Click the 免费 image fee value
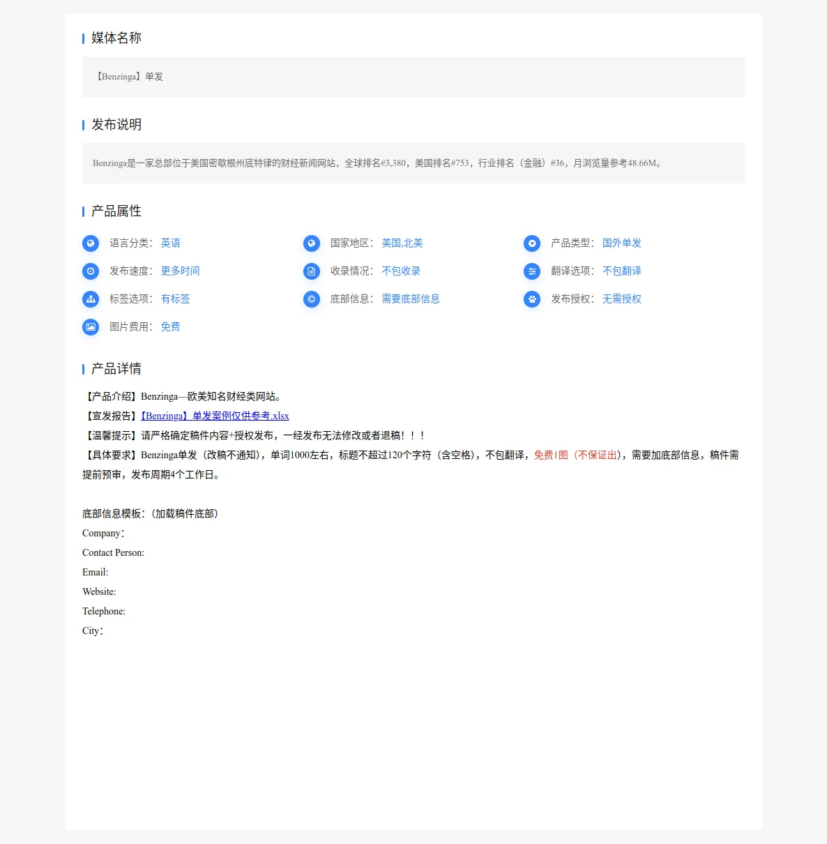This screenshot has width=827, height=844. (171, 326)
